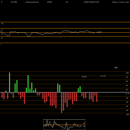
Task: Click the MR axis label -100
Action: [127, 115]
